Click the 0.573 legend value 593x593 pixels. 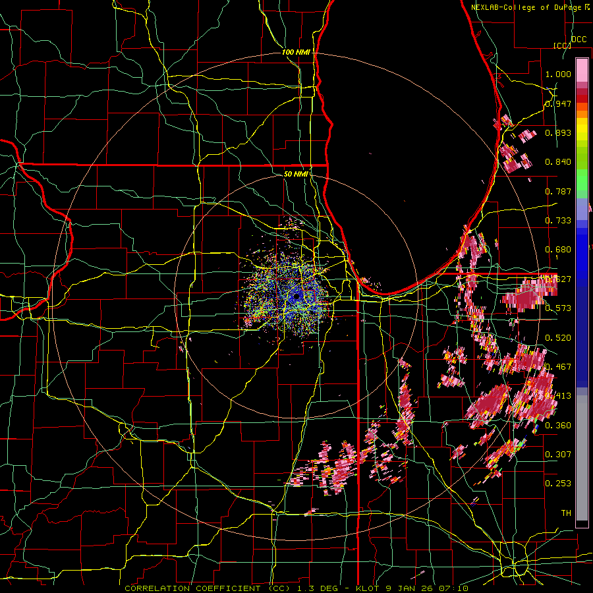point(558,308)
